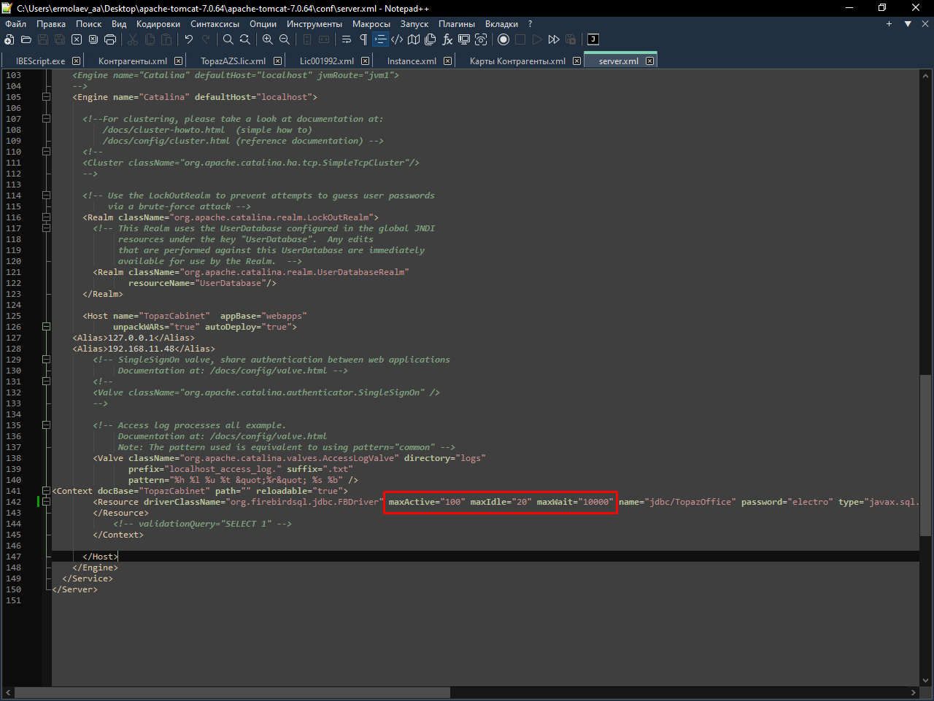Collapse the Realm block at line 116
934x701 pixels.
pyautogui.click(x=46, y=217)
